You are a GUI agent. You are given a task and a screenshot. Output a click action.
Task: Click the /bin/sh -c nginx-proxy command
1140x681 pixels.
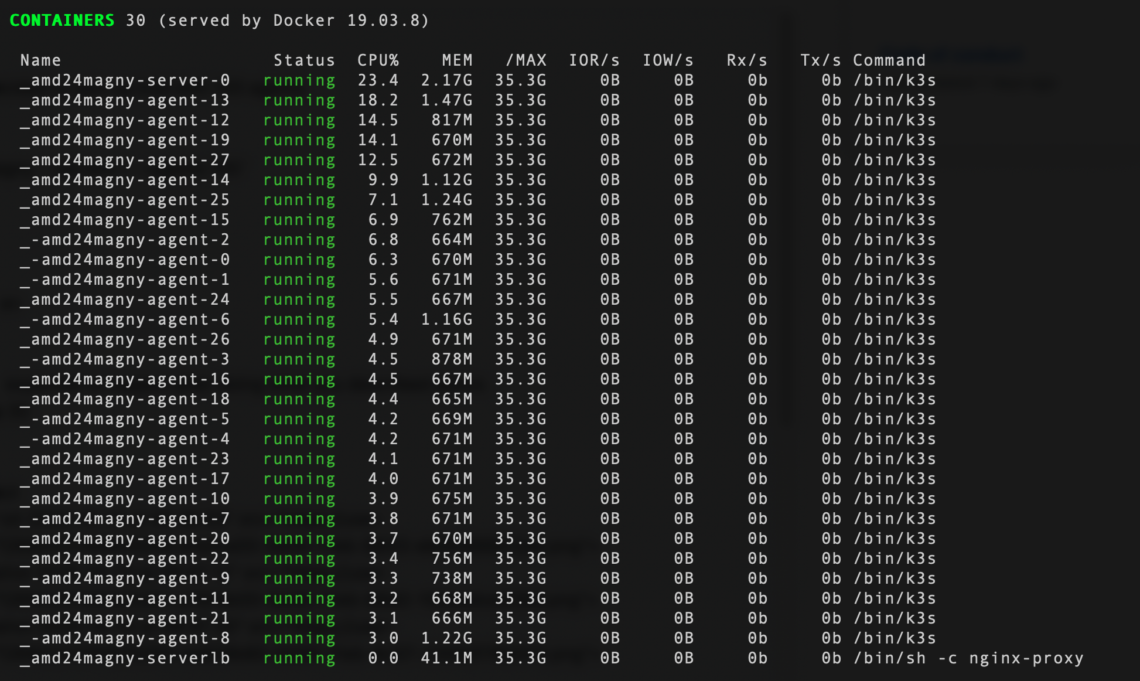pos(969,658)
